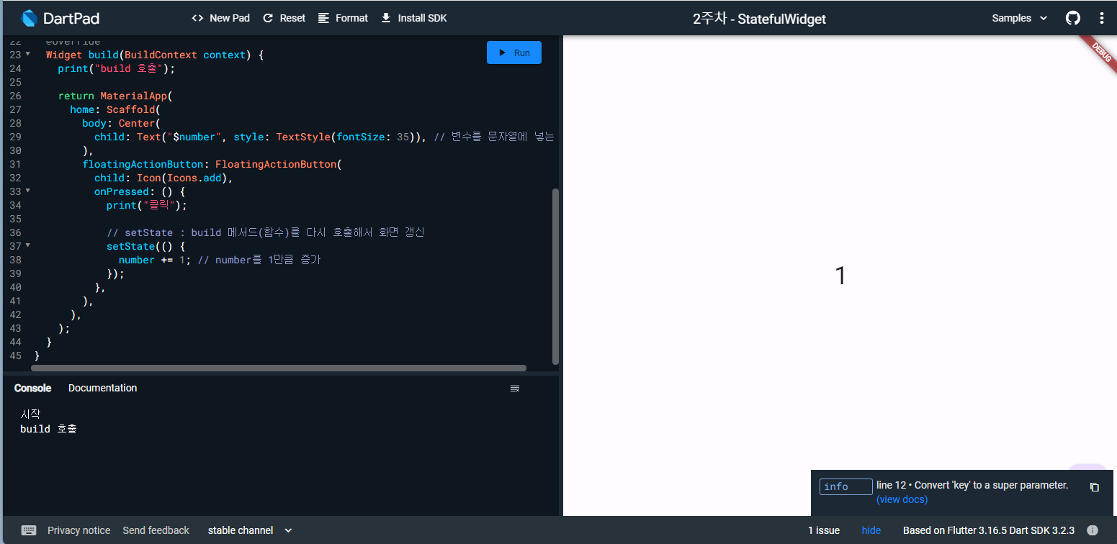Collapse code fold arrow at line 37

pyautogui.click(x=28, y=246)
